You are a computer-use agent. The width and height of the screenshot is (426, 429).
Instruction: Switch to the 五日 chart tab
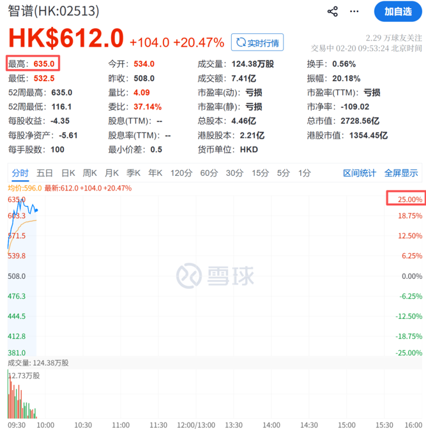tap(45, 173)
